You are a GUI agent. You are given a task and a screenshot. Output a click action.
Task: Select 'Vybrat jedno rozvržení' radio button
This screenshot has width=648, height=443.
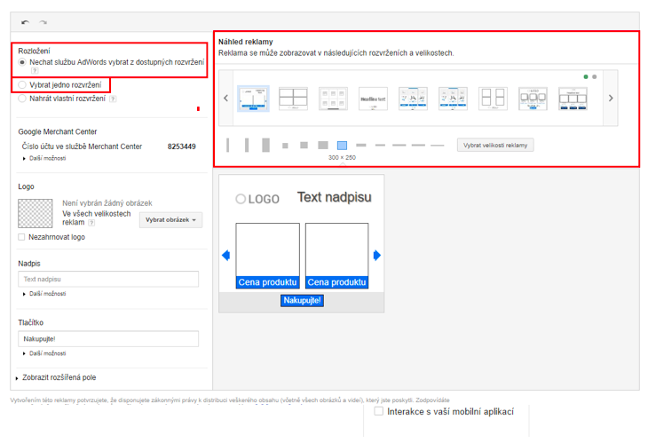coord(22,84)
